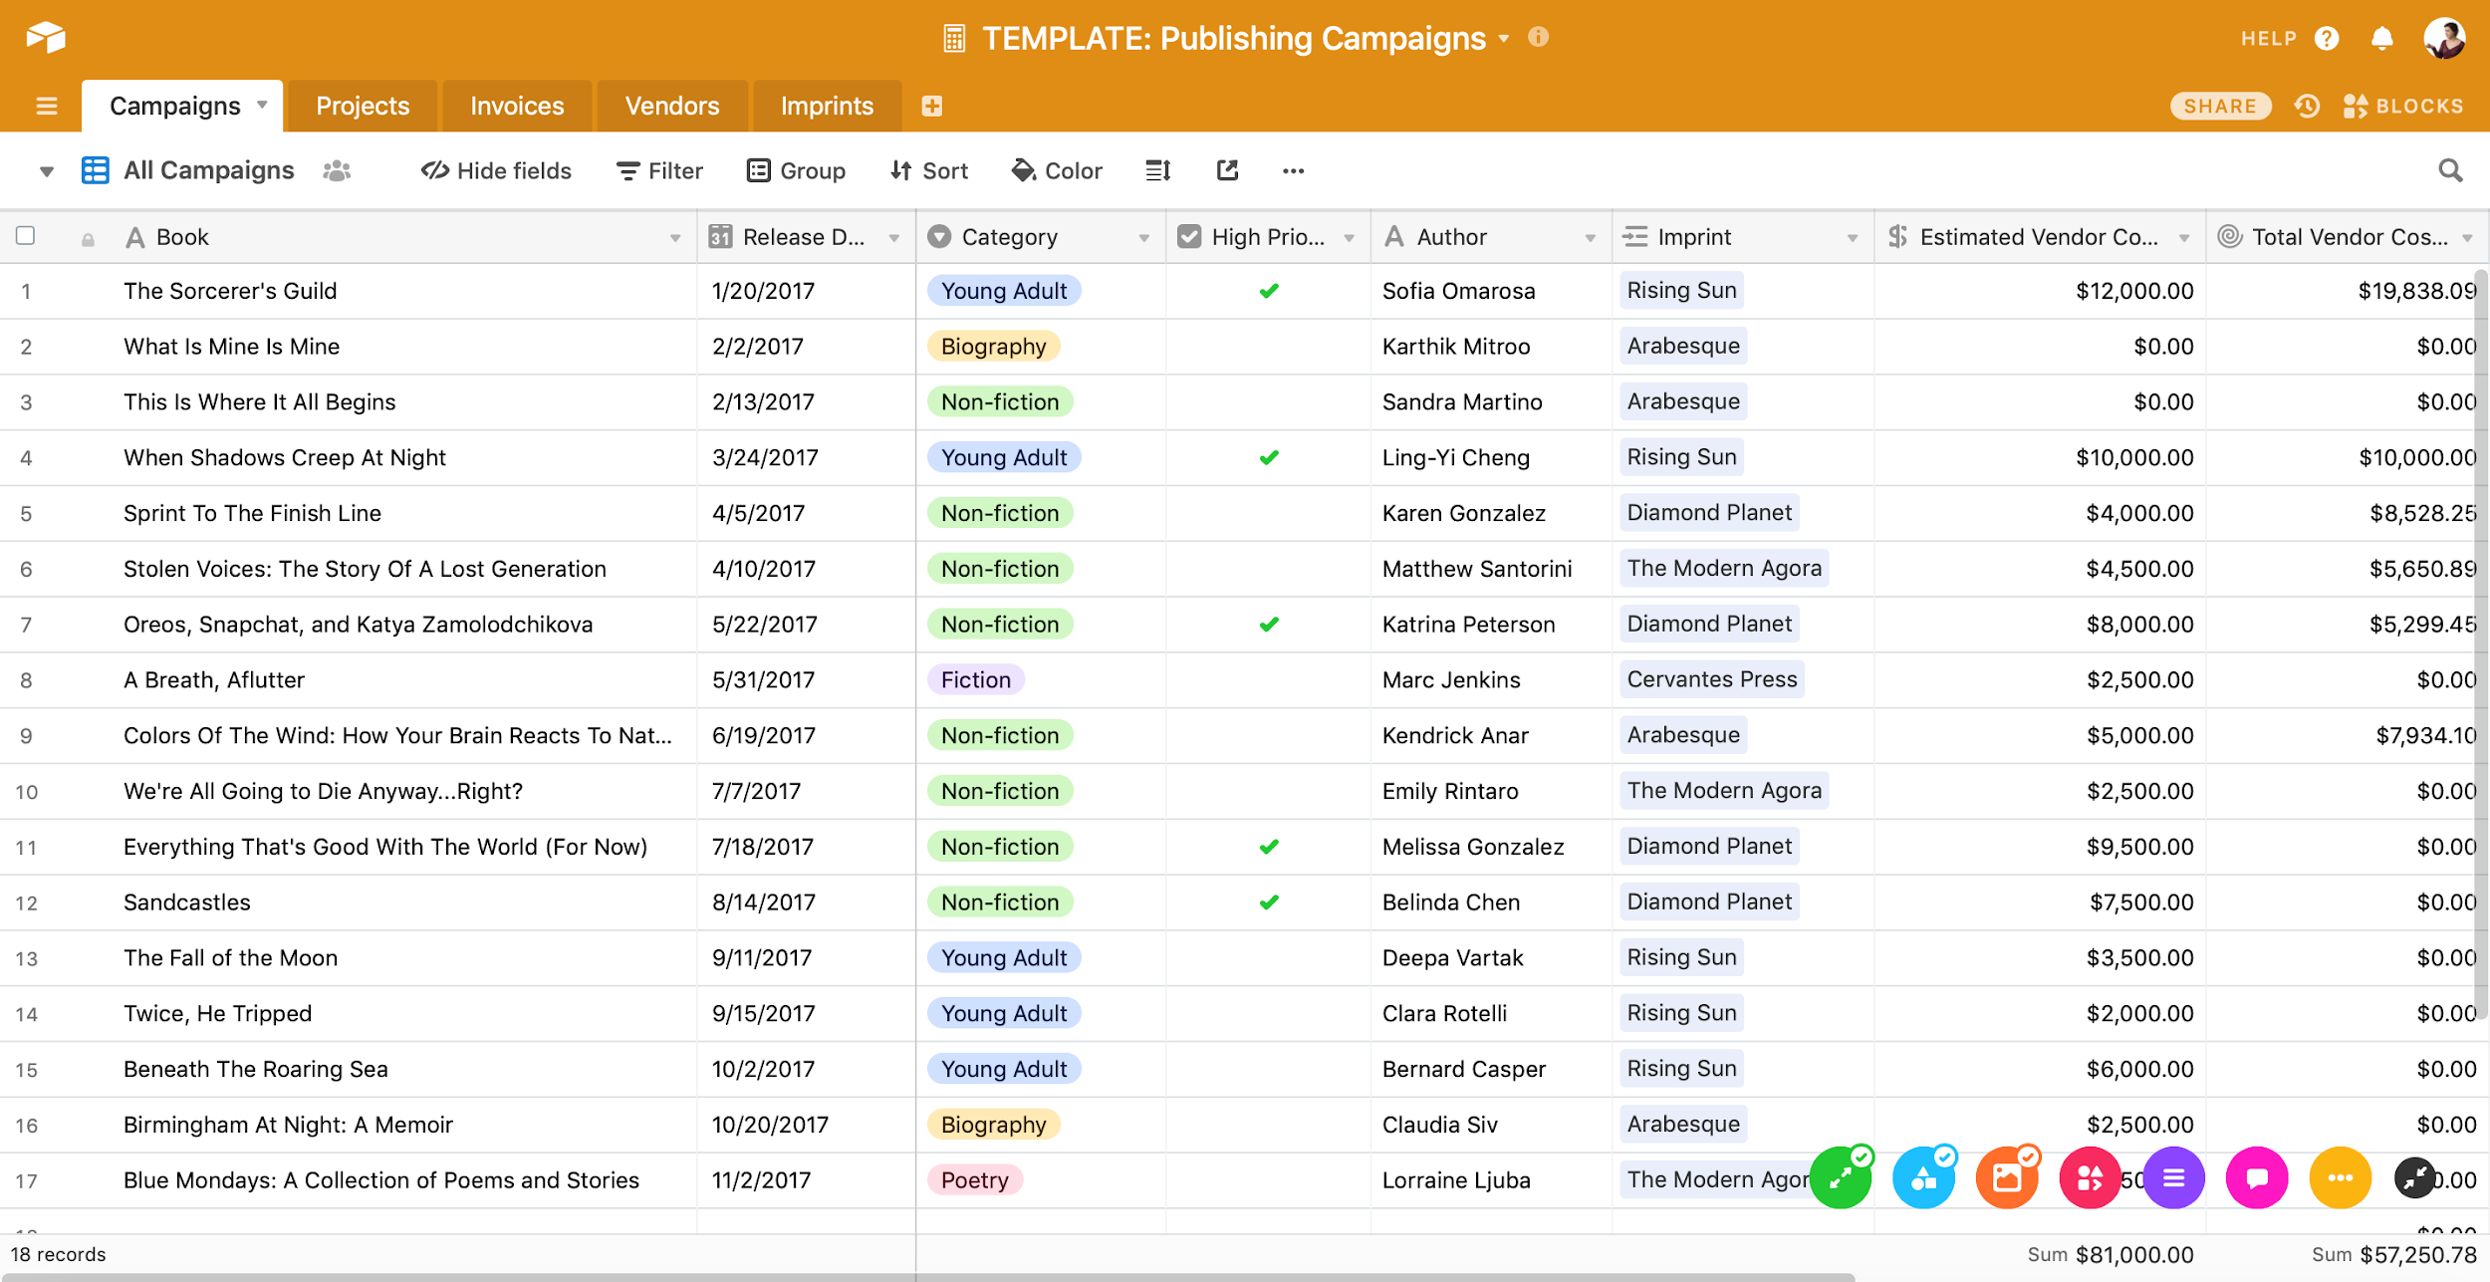
Task: Open more options ellipsis in toolbar
Action: coord(1293,171)
